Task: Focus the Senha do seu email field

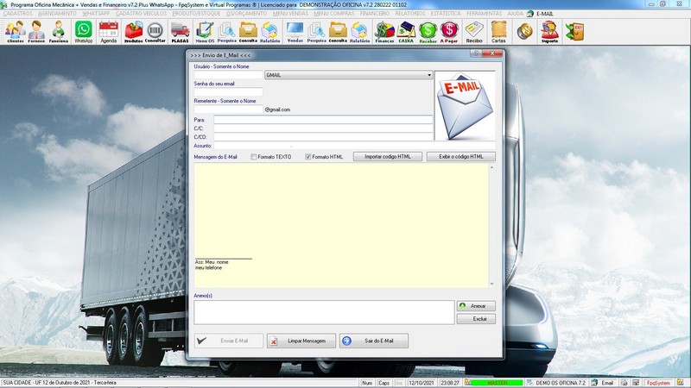Action: (x=228, y=92)
